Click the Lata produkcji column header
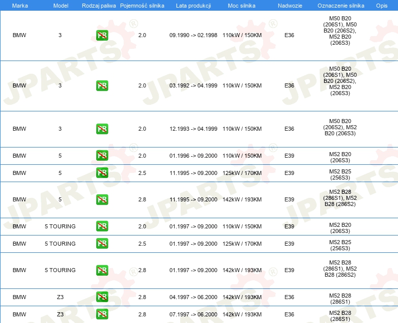 pos(193,6)
